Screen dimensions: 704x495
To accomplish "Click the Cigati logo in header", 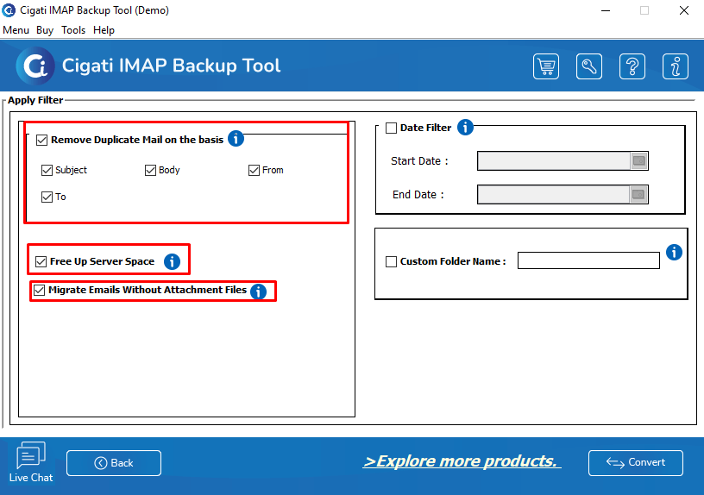I will pyautogui.click(x=35, y=66).
